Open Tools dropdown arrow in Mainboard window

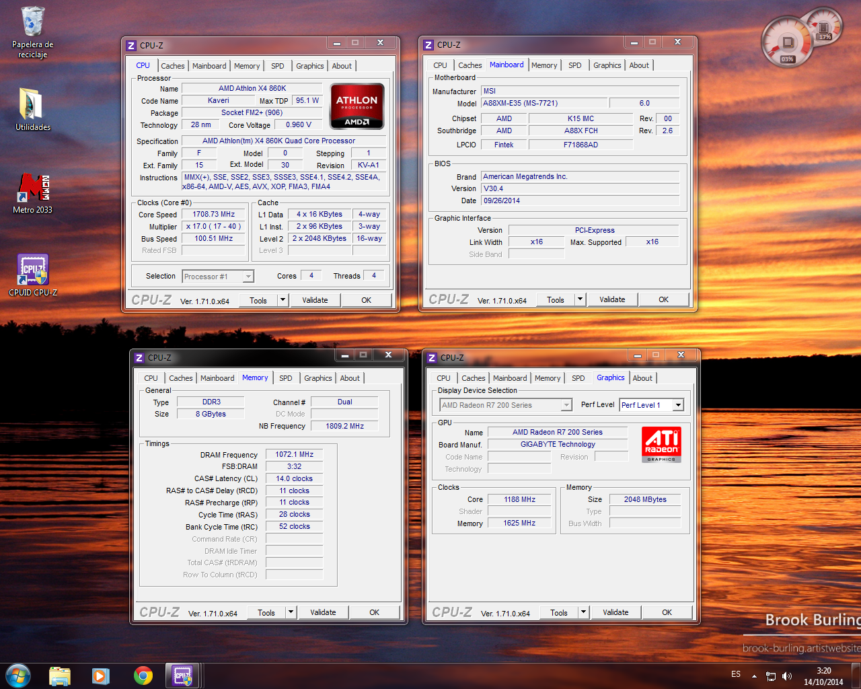[581, 299]
